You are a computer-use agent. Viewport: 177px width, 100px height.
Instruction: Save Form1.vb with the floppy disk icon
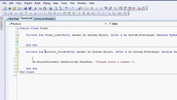point(25,8)
